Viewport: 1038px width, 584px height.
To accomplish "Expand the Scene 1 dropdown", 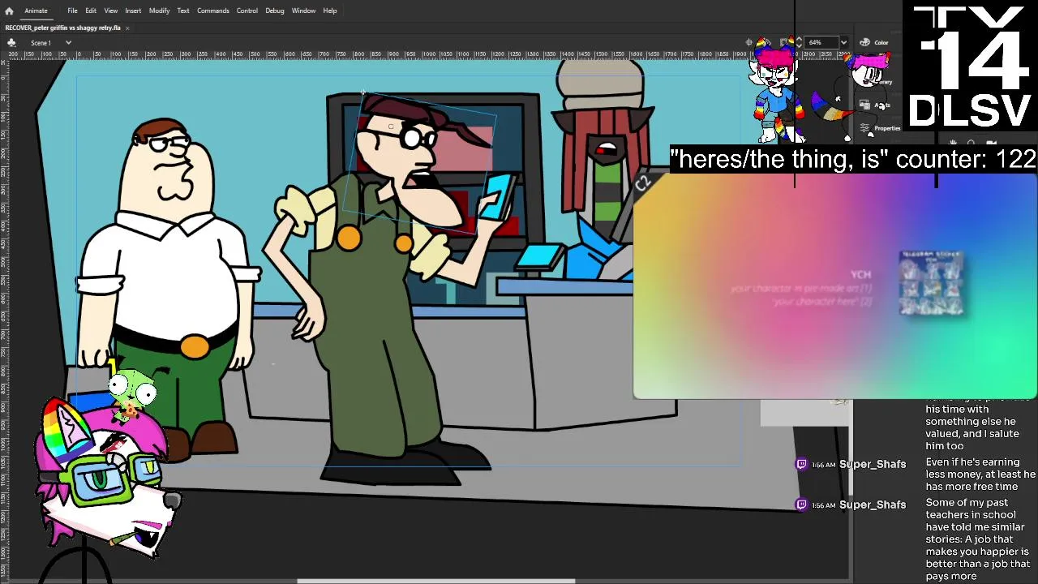I will (68, 42).
